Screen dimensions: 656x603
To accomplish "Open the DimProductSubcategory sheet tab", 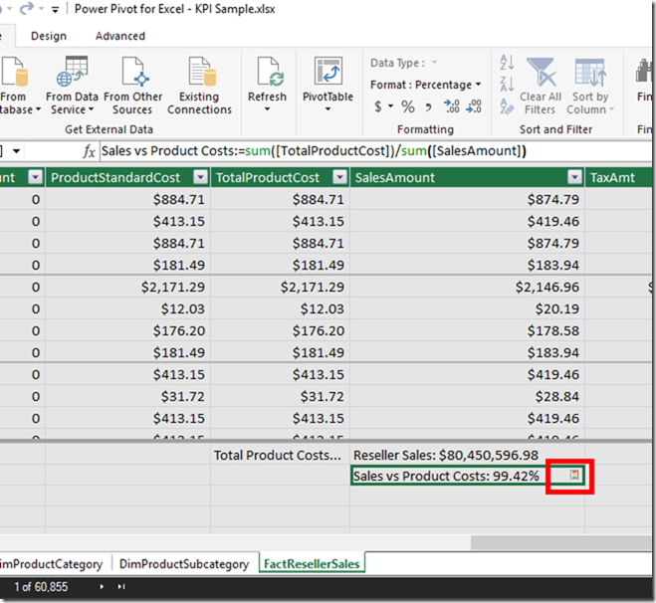I will [x=184, y=563].
